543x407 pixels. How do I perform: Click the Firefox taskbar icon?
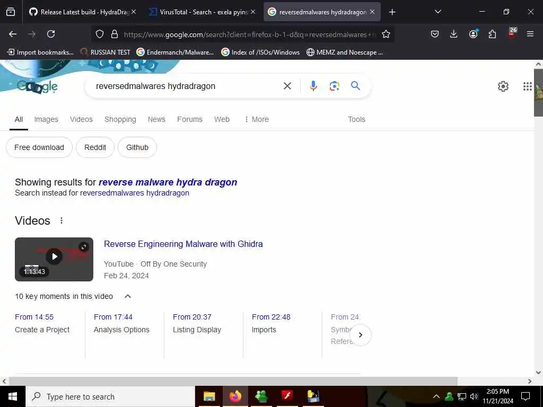[x=235, y=396]
